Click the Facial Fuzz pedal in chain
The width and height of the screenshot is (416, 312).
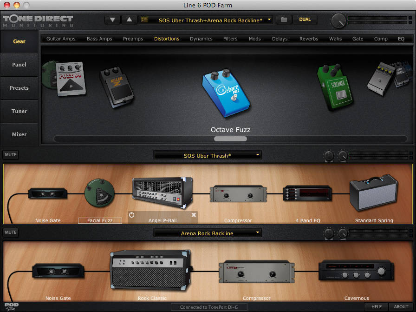click(100, 194)
